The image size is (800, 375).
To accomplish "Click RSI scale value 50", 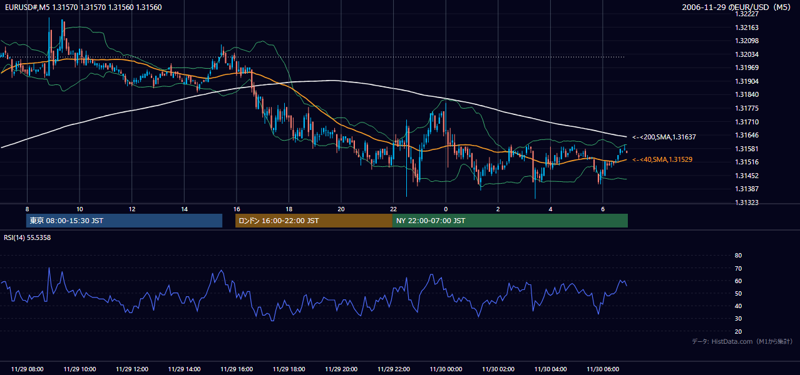I will 738,293.
